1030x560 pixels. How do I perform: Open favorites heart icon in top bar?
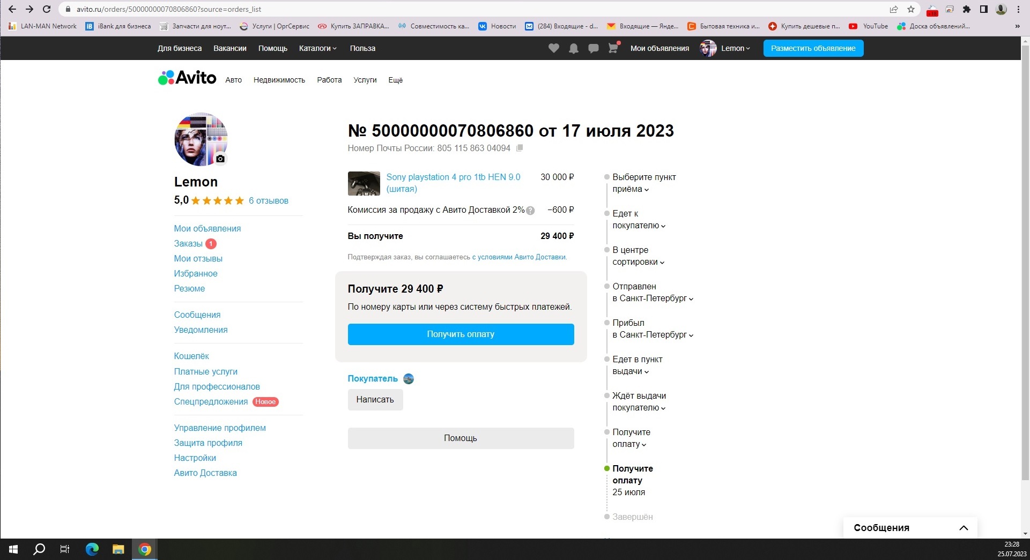[x=554, y=48]
